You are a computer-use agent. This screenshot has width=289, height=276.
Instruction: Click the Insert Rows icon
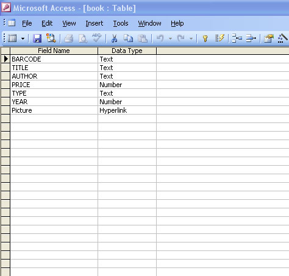[237, 38]
